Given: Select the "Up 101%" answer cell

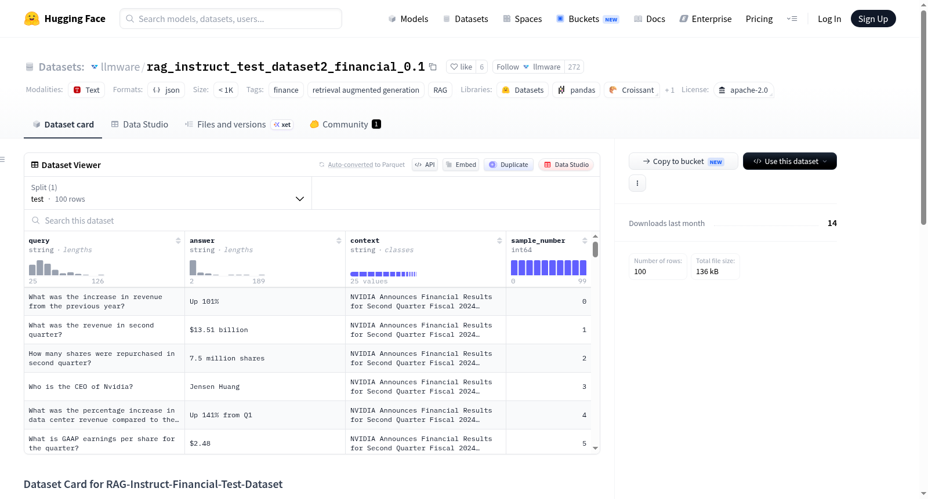Looking at the screenshot, I should [265, 301].
